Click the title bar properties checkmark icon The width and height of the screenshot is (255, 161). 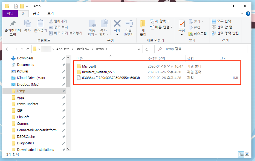click(x=16, y=6)
